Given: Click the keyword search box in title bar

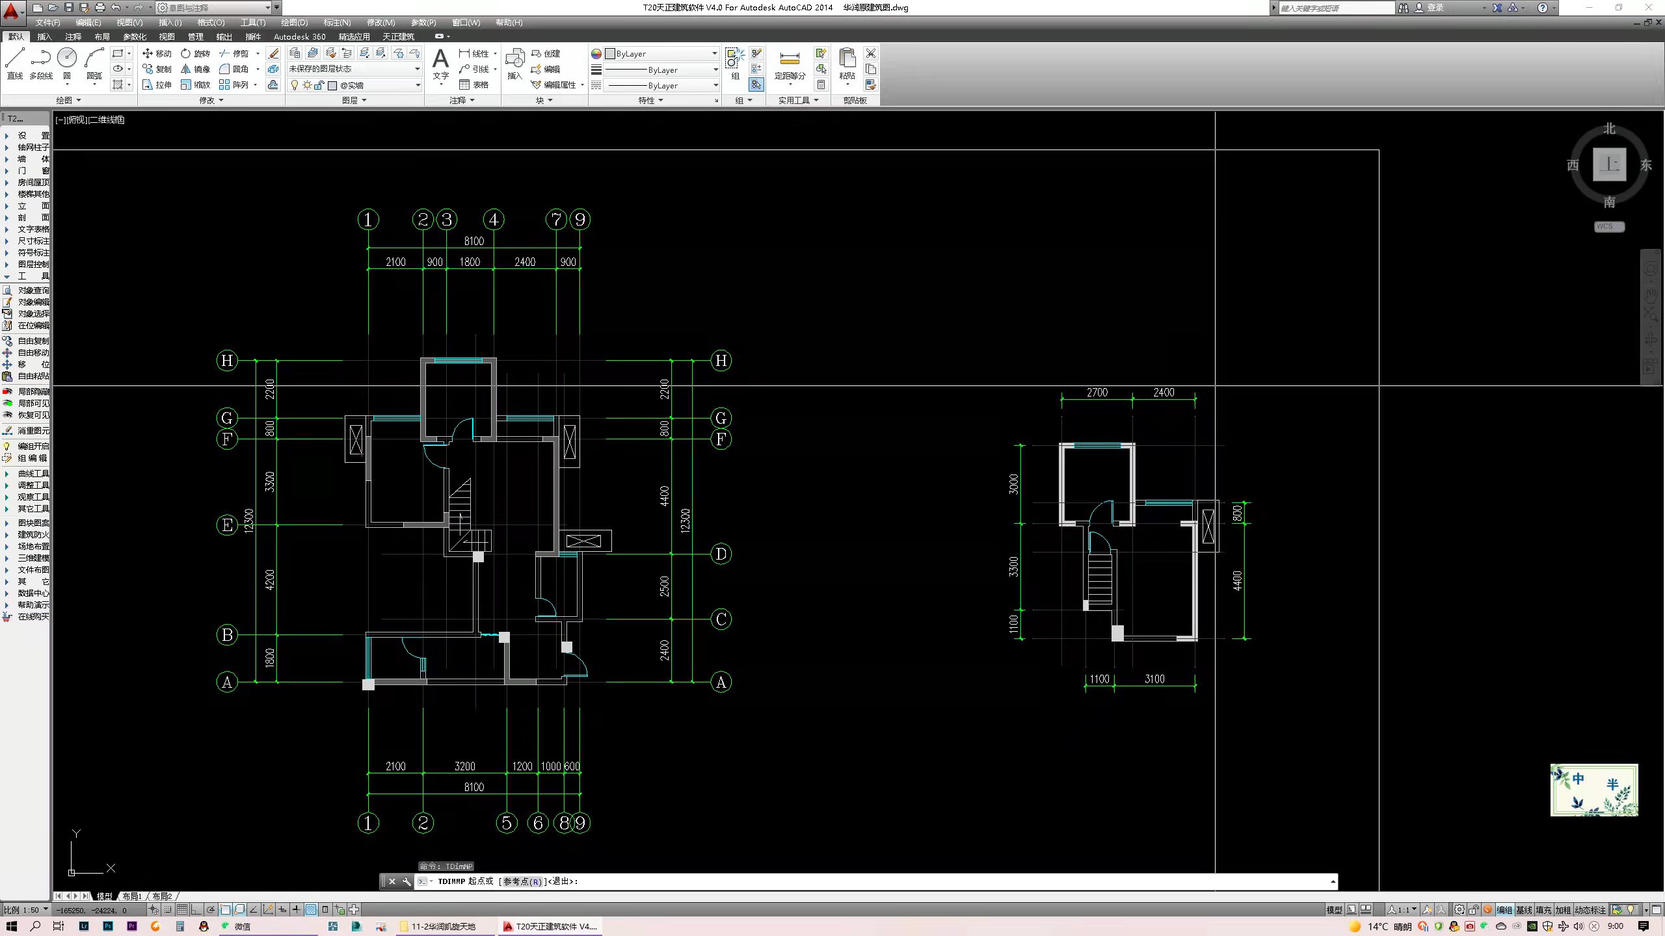Looking at the screenshot, I should pos(1336,8).
